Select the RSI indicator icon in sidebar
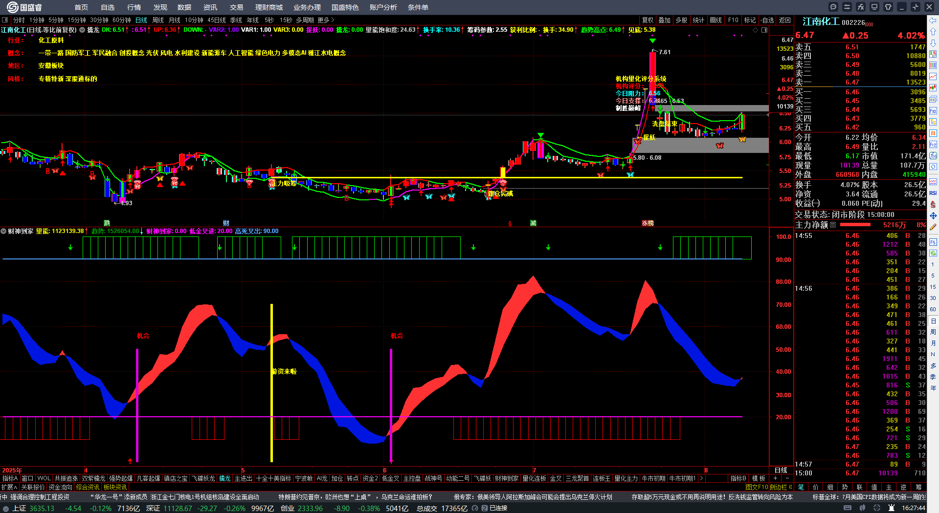939x513 pixels. tap(933, 193)
